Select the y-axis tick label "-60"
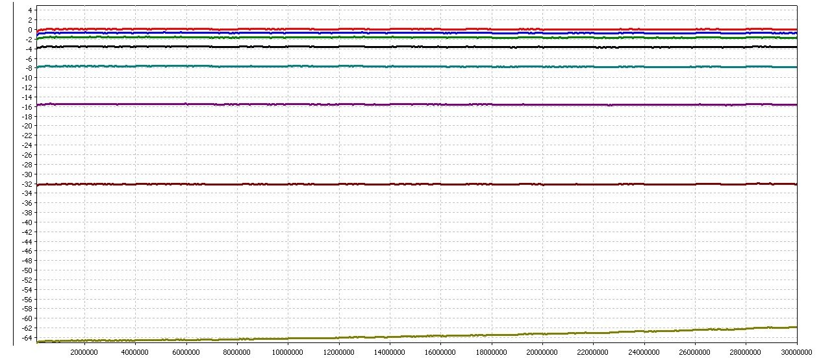The width and height of the screenshot is (821, 358). [x=27, y=318]
